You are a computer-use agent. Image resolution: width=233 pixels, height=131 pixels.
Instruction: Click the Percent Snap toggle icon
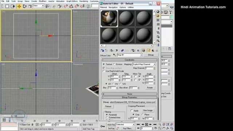pos(77,6)
